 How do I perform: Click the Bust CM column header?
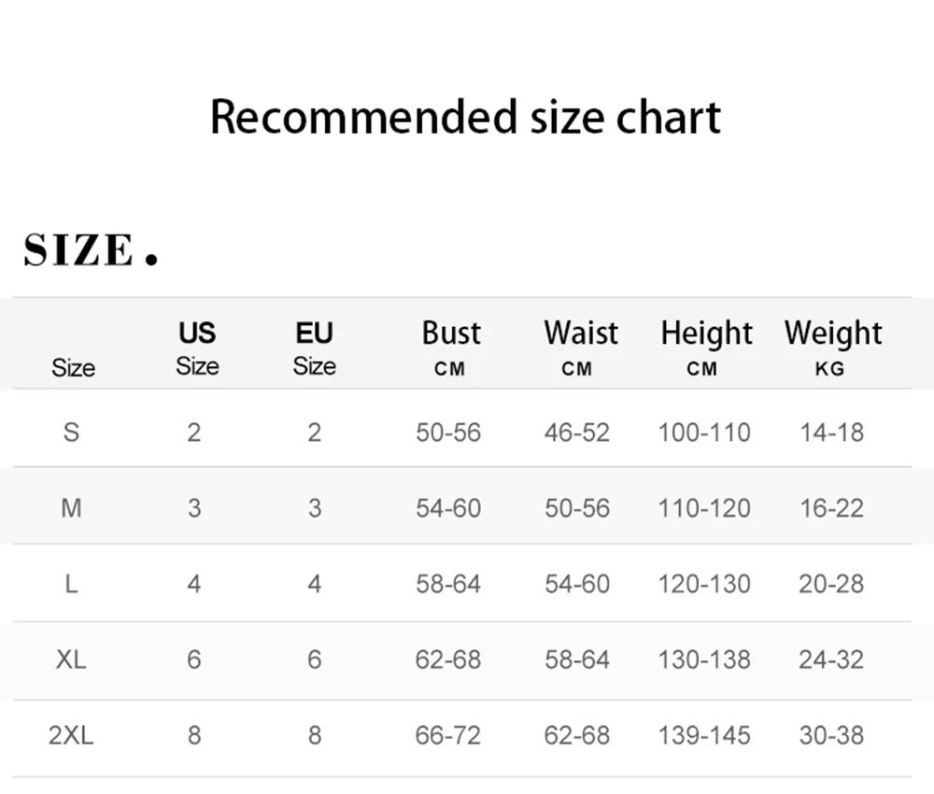[450, 347]
